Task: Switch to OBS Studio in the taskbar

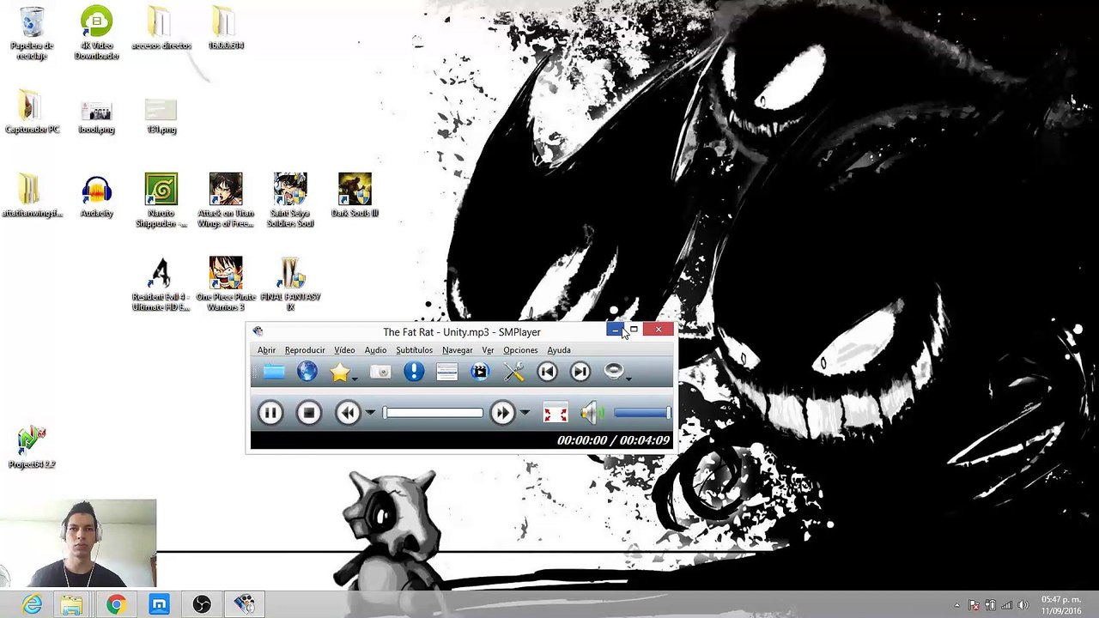Action: (202, 605)
